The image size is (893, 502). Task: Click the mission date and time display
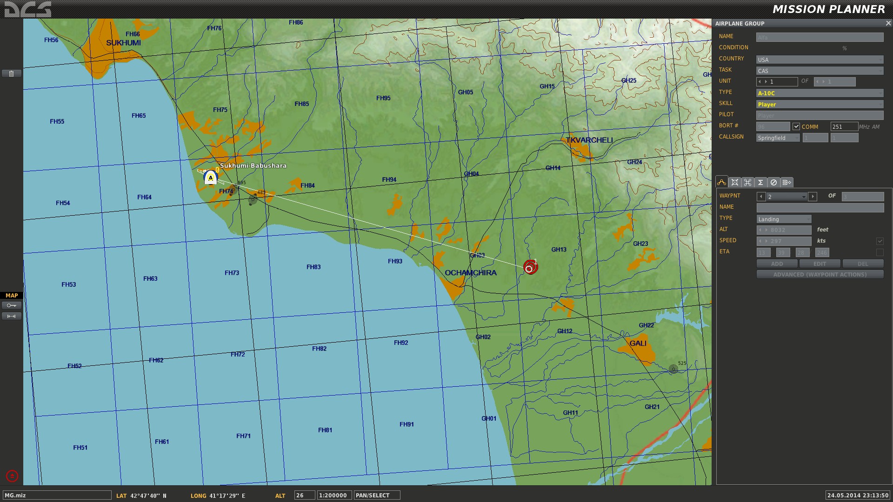[x=858, y=495]
